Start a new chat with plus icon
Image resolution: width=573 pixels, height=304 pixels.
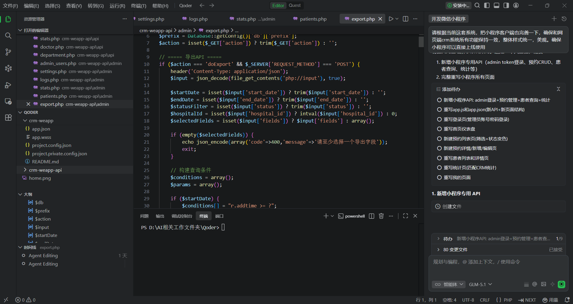point(554,19)
